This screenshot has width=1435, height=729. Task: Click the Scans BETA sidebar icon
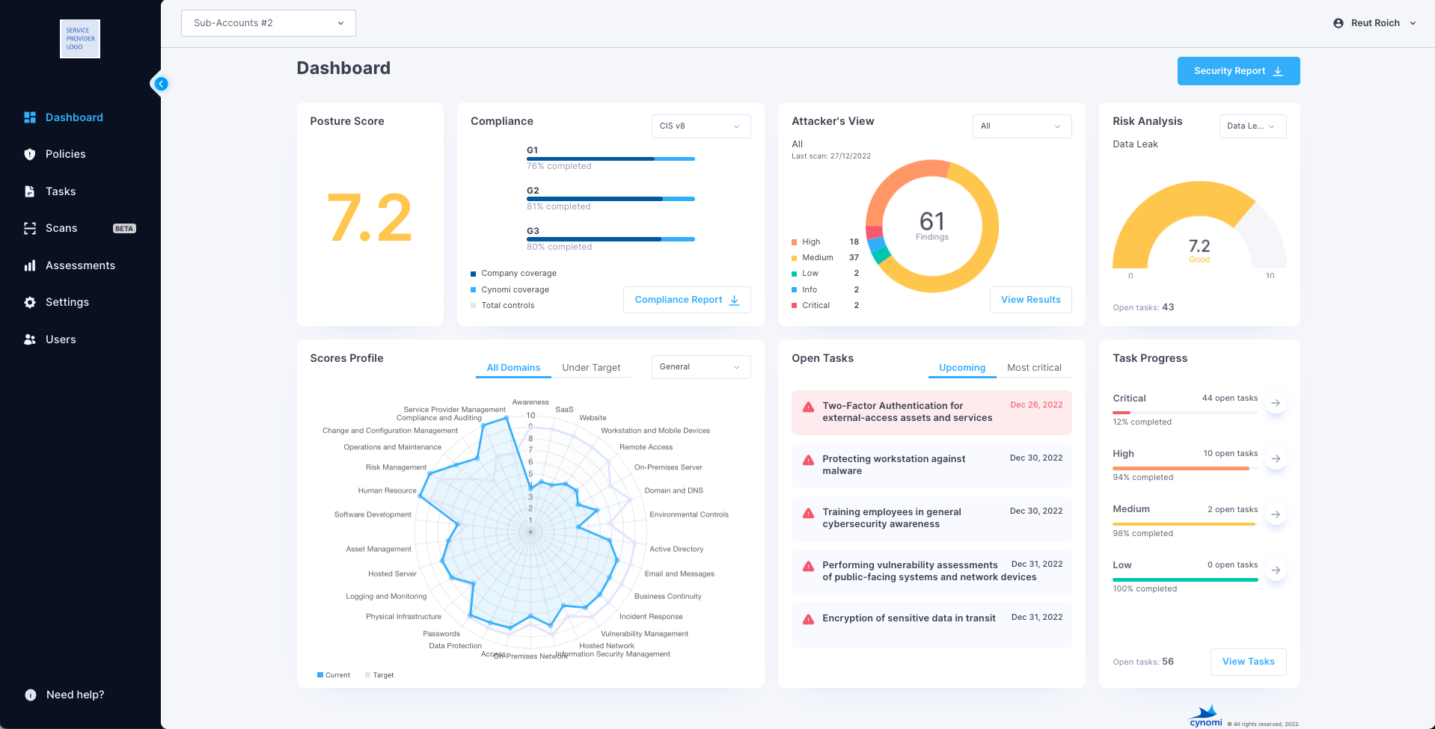click(30, 228)
